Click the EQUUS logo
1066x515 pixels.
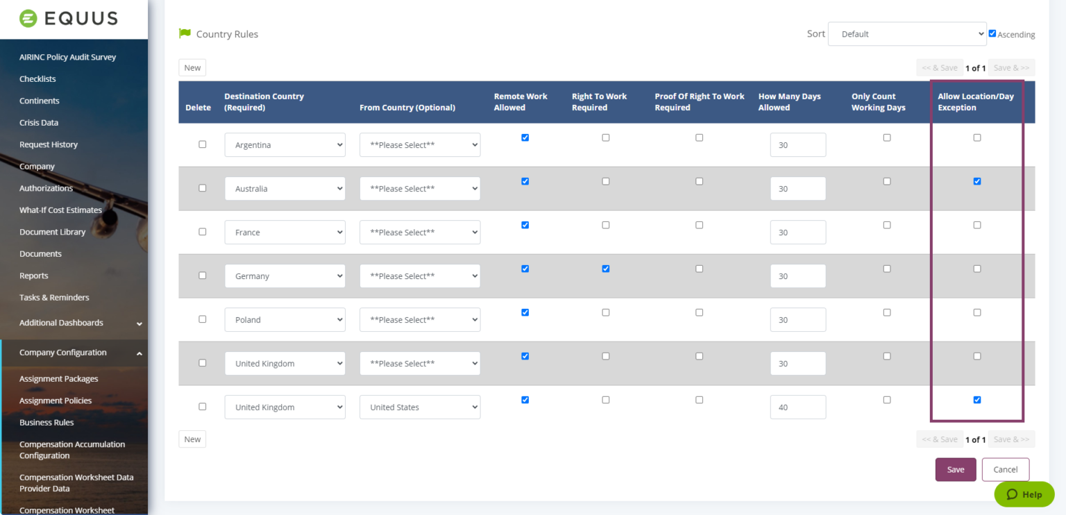point(68,19)
